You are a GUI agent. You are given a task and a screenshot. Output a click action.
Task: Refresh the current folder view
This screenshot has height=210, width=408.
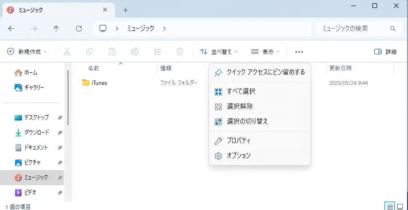[x=79, y=29]
